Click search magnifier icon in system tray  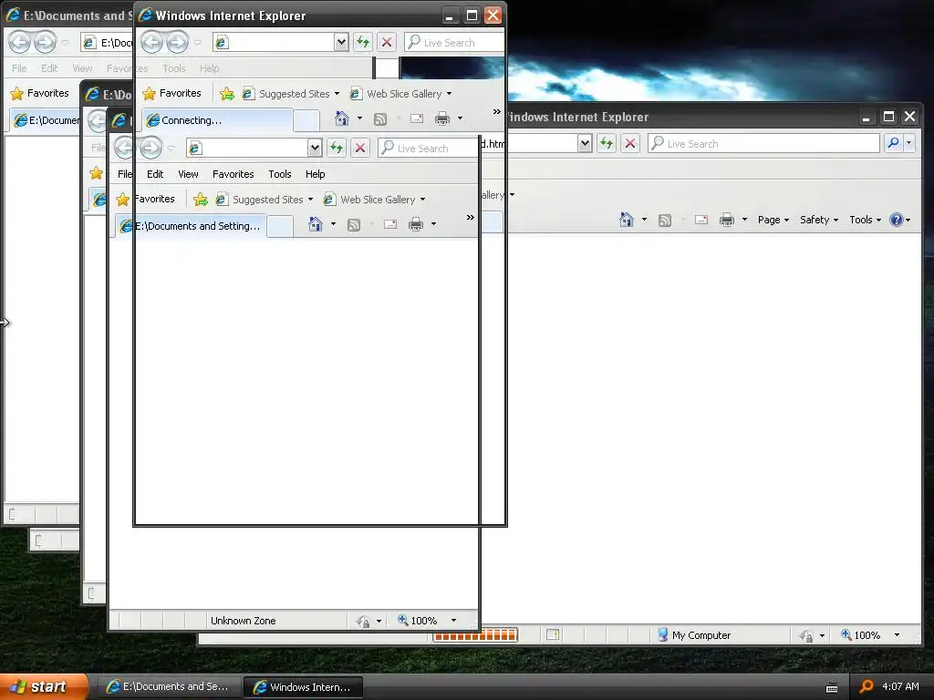coord(867,686)
